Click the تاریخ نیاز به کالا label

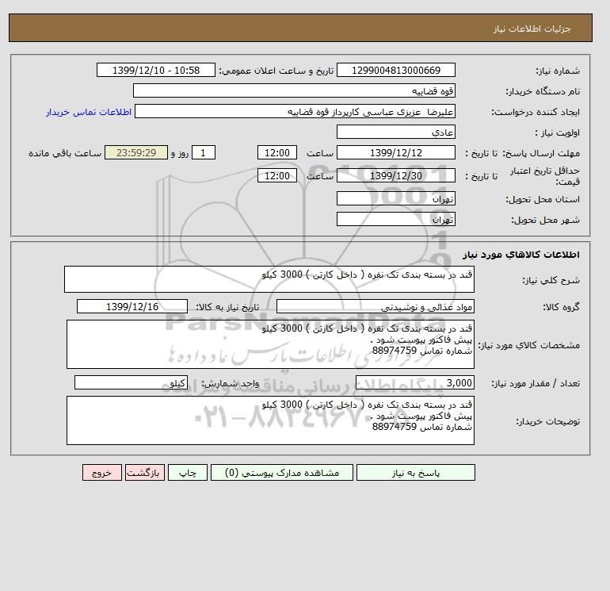(227, 307)
